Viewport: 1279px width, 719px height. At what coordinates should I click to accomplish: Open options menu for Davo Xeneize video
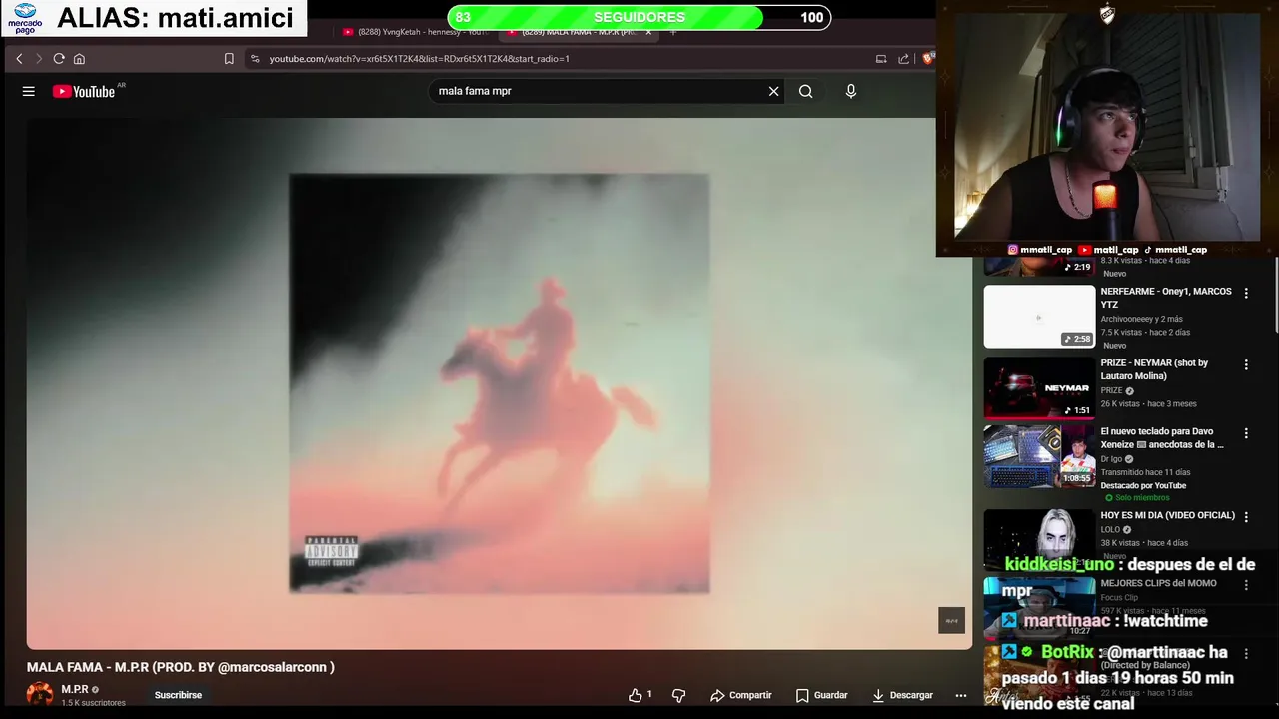1246,434
